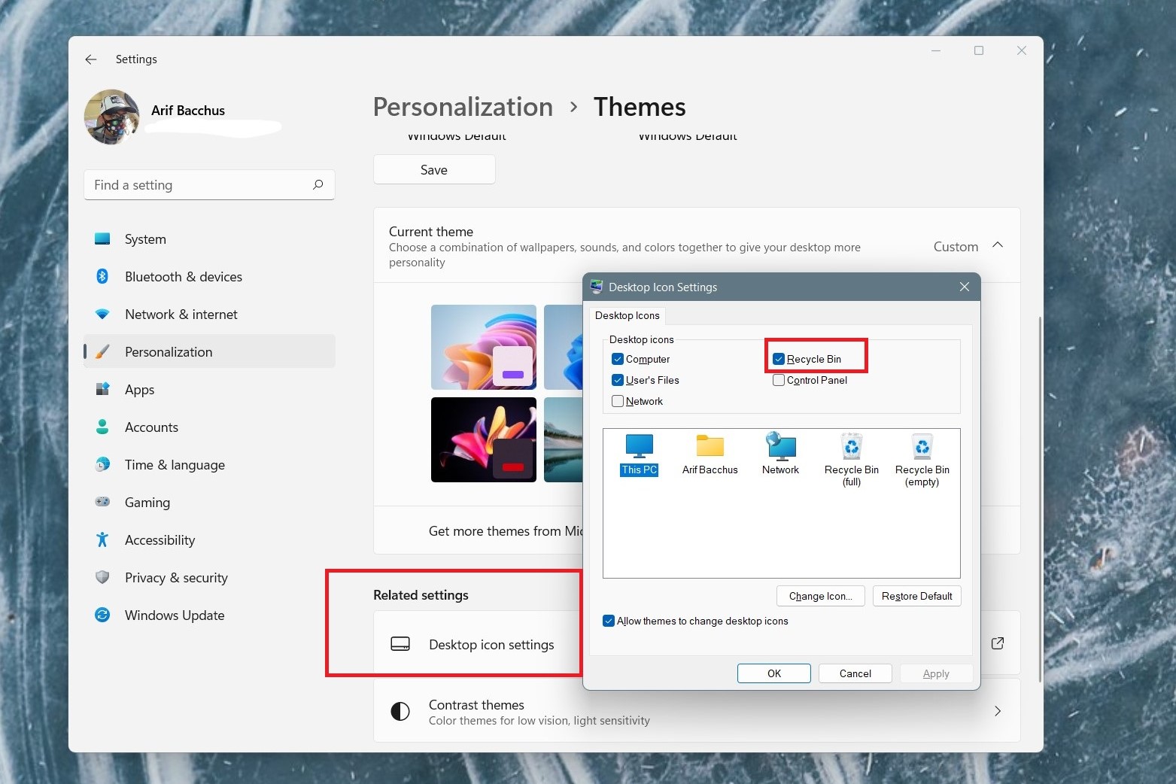1176x784 pixels.
Task: Click the Restore Default button
Action: 916,596
